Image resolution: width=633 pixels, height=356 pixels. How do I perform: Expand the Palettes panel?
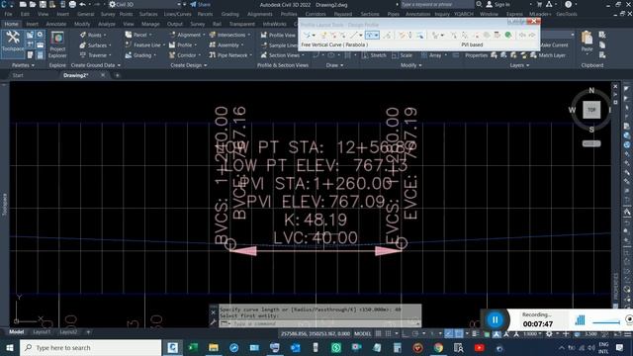pyautogui.click(x=23, y=65)
